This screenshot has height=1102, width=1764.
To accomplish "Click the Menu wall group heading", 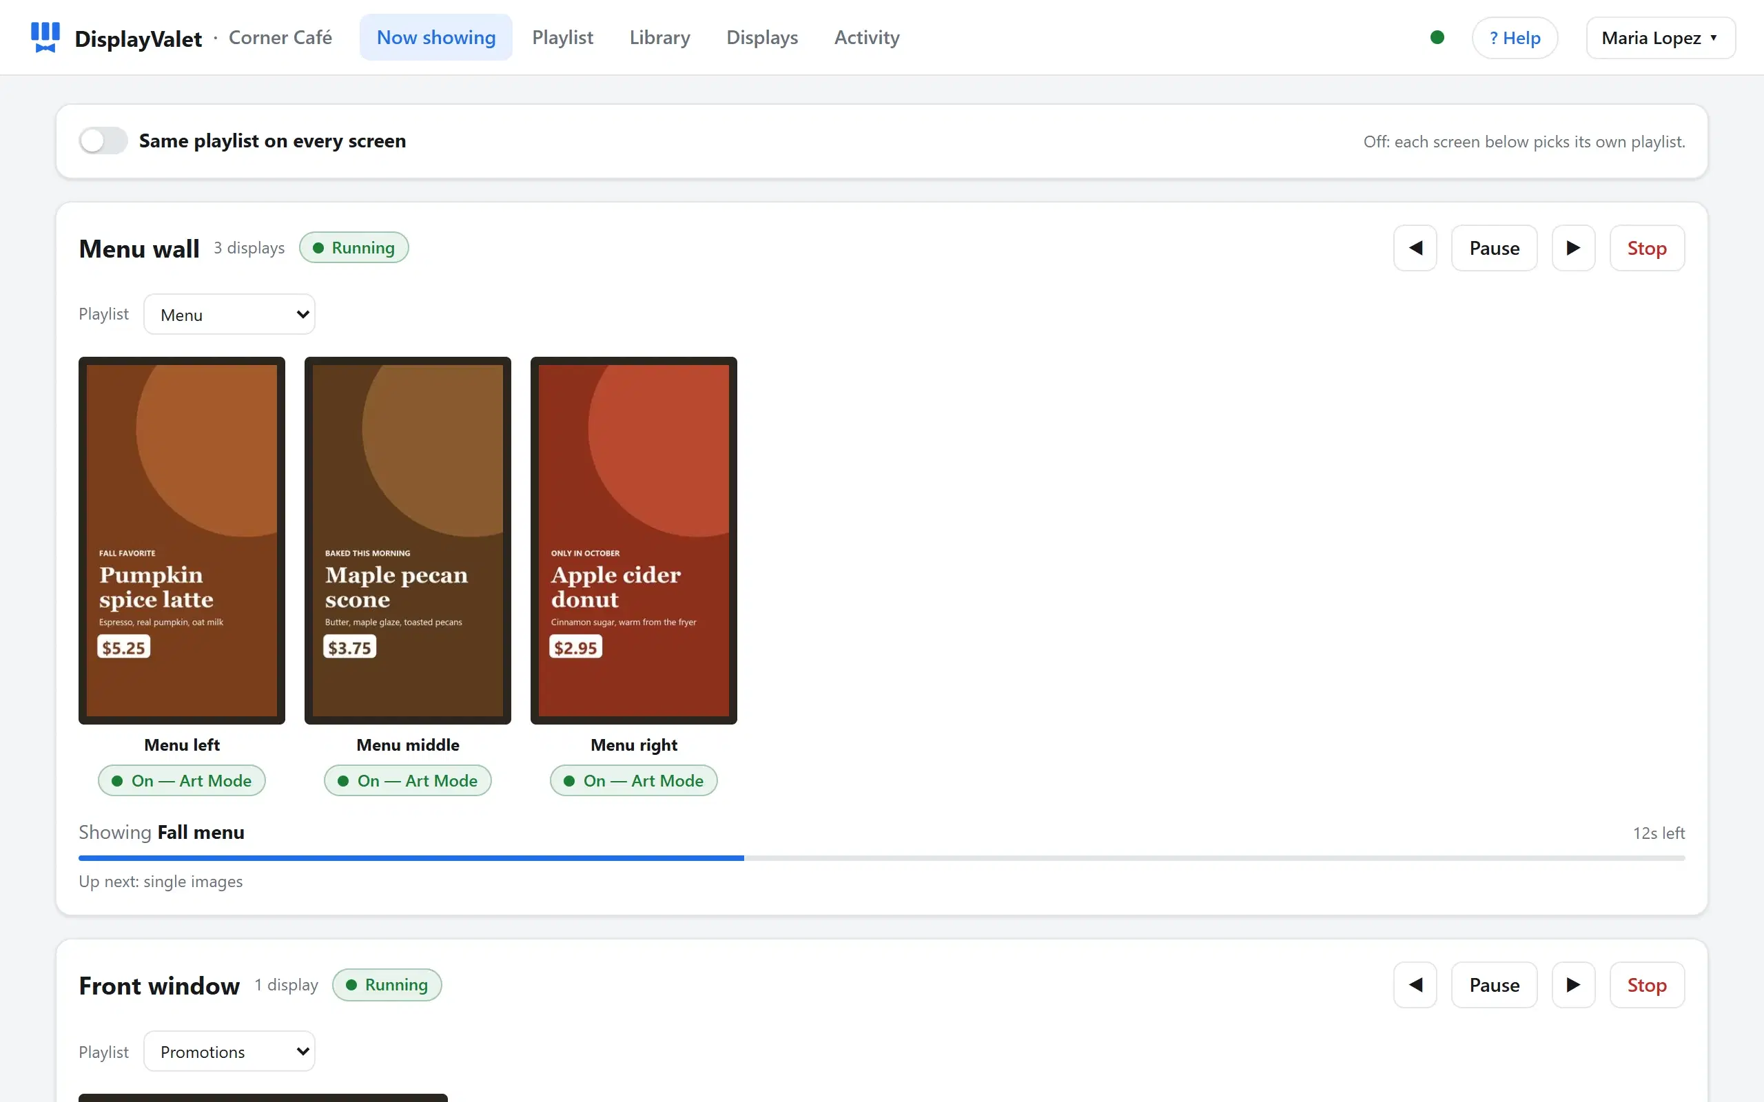I will coord(139,249).
